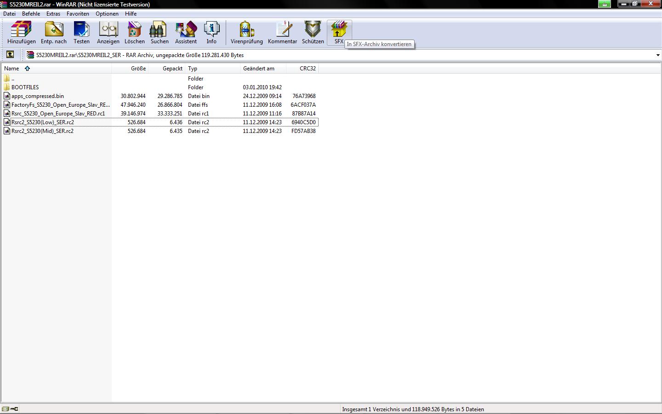The height and width of the screenshot is (414, 662).
Task: Click CRC32 value 6940C5D0
Action: (303, 122)
